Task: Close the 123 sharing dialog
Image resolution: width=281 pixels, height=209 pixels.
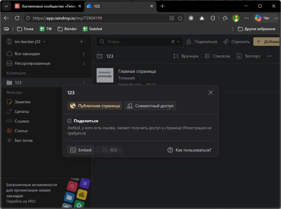Action: (x=210, y=93)
